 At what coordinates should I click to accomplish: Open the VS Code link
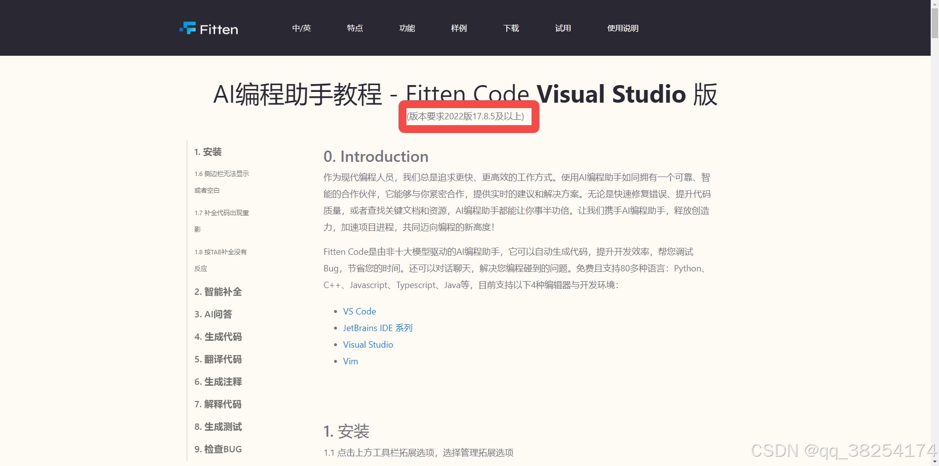click(359, 311)
